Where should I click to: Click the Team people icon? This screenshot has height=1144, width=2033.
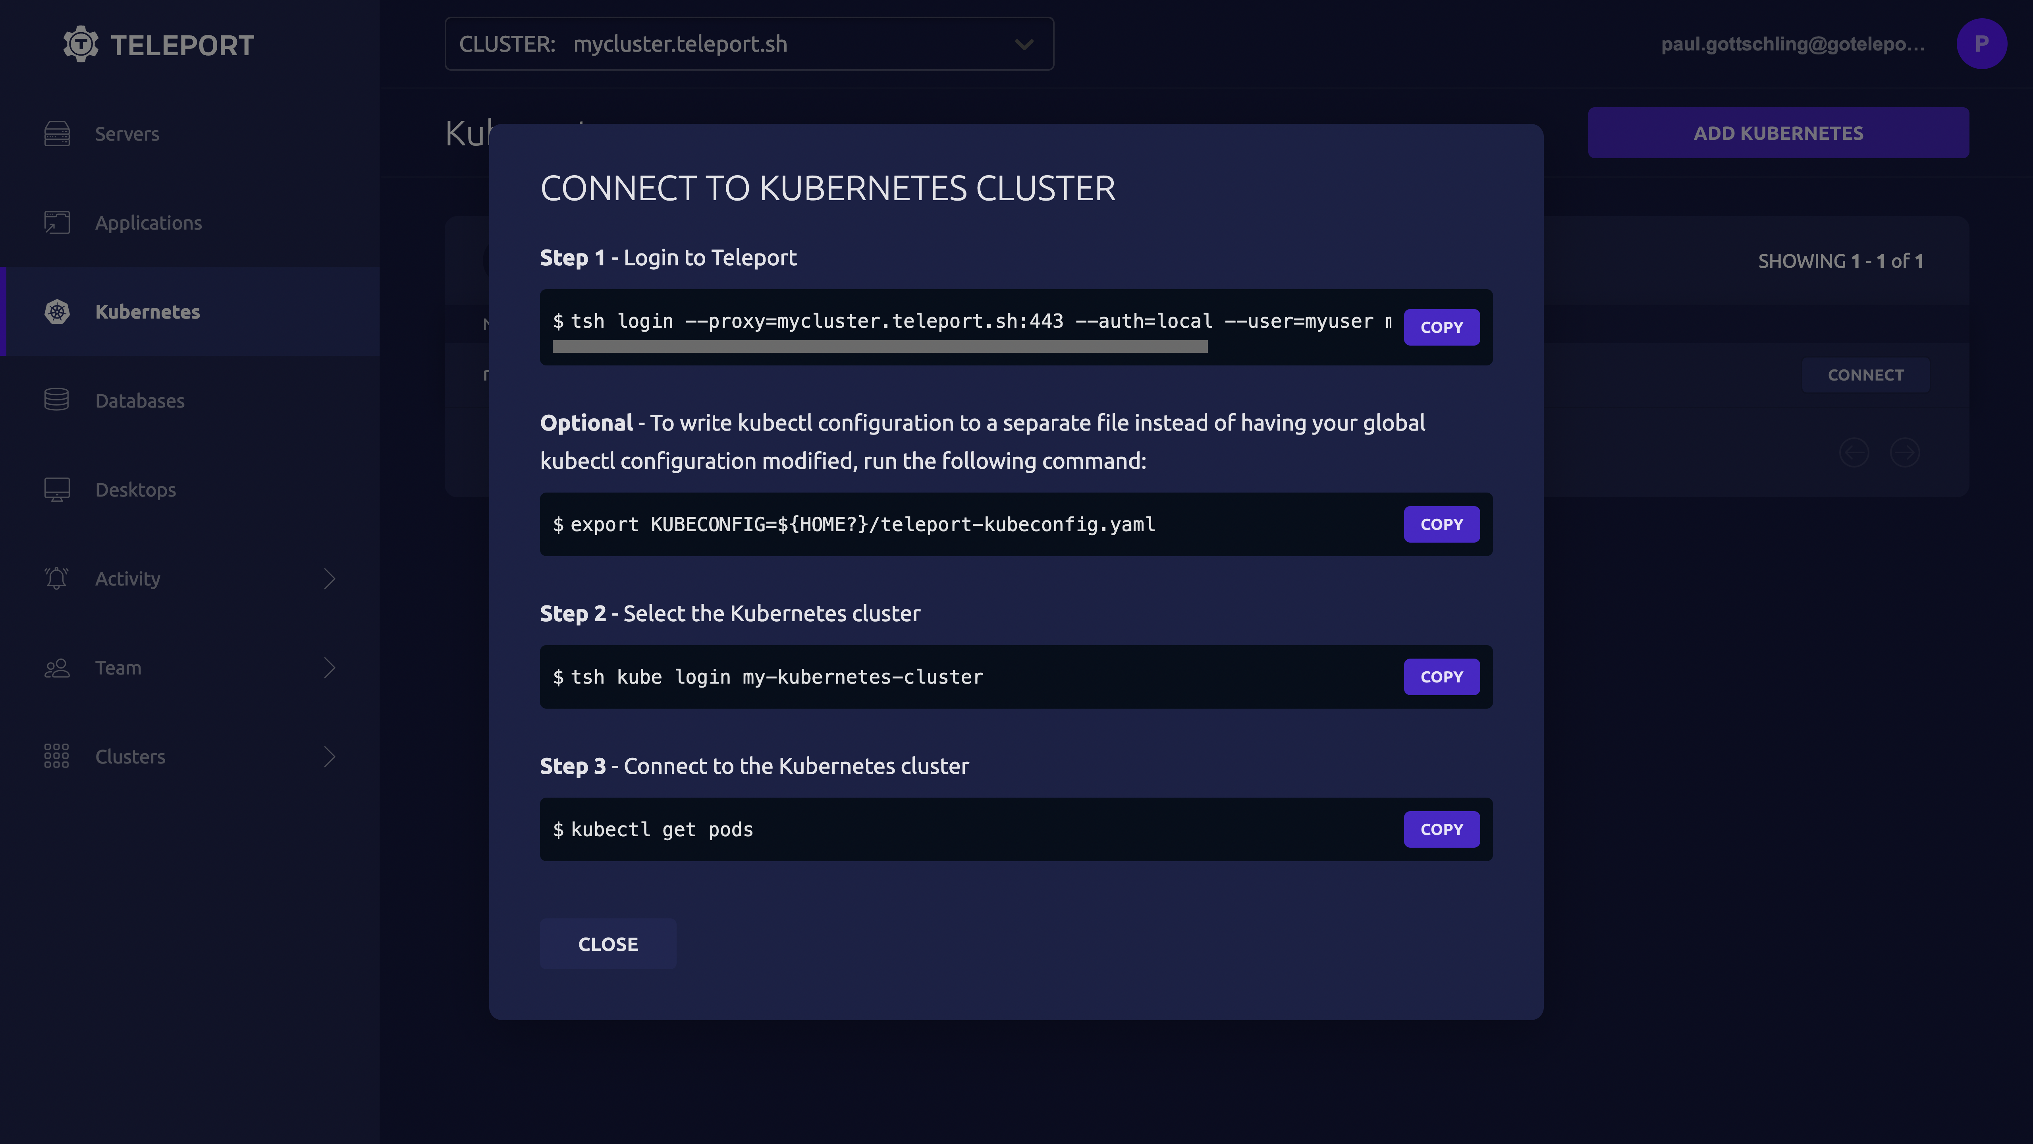pyautogui.click(x=57, y=668)
